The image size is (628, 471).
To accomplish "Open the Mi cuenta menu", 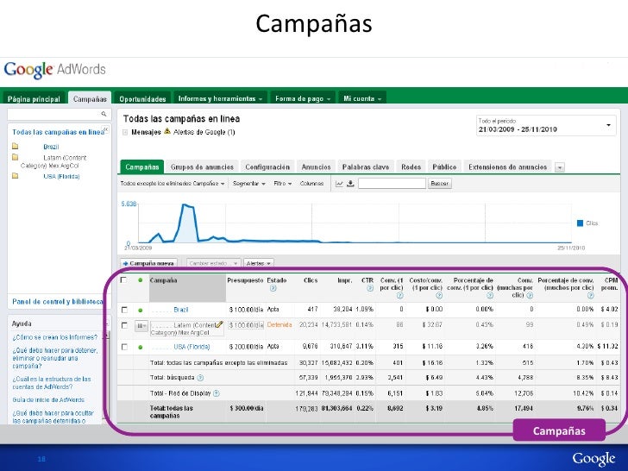I will click(362, 98).
